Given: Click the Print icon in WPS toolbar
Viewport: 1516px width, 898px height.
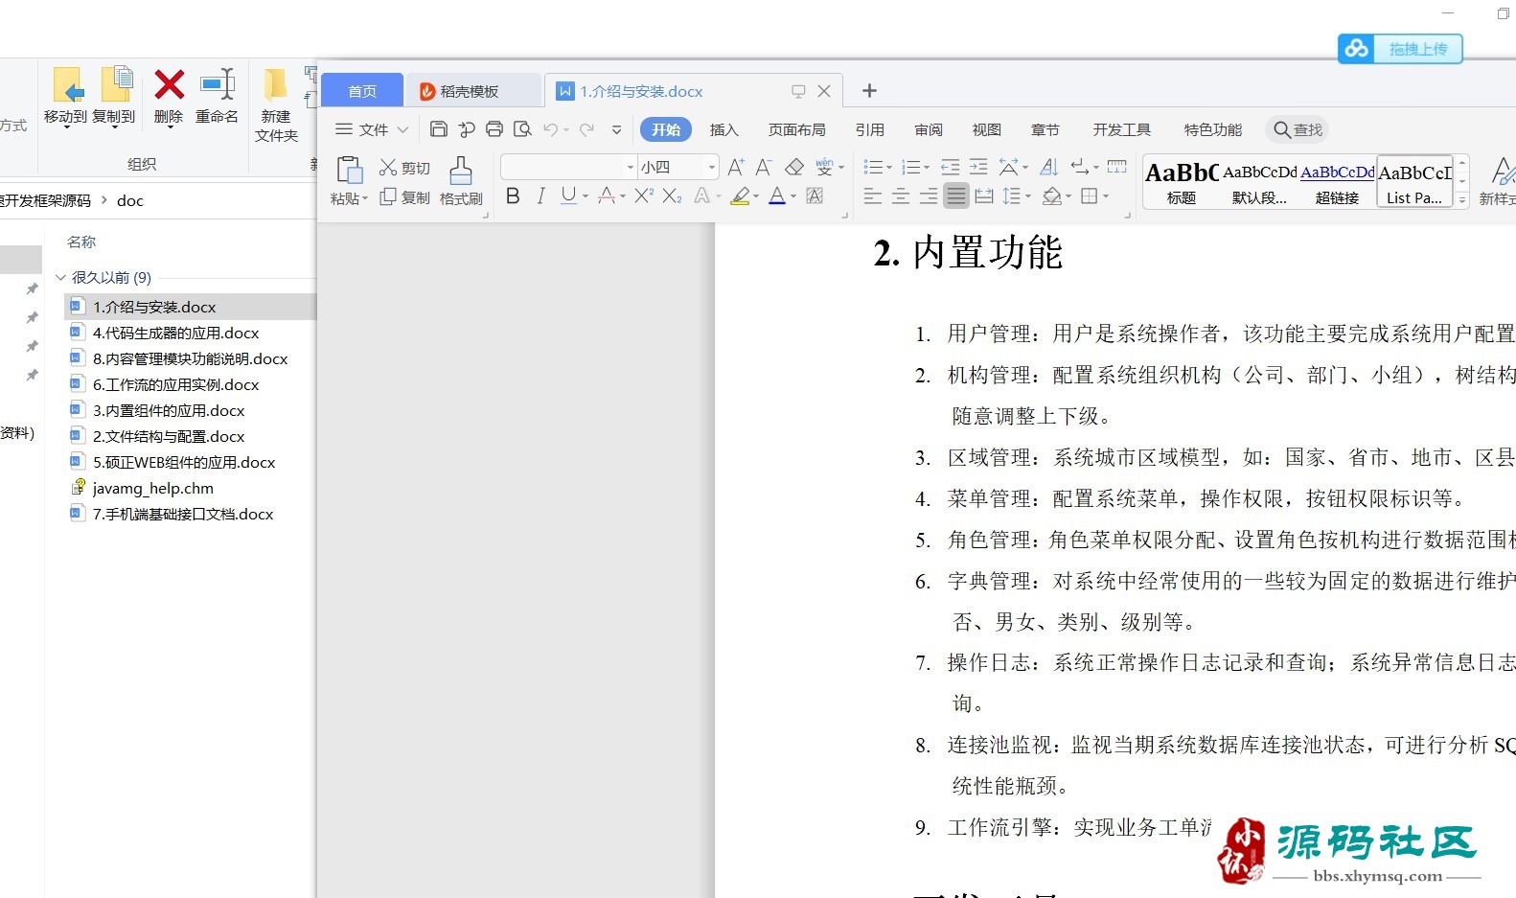Looking at the screenshot, I should pos(494,129).
